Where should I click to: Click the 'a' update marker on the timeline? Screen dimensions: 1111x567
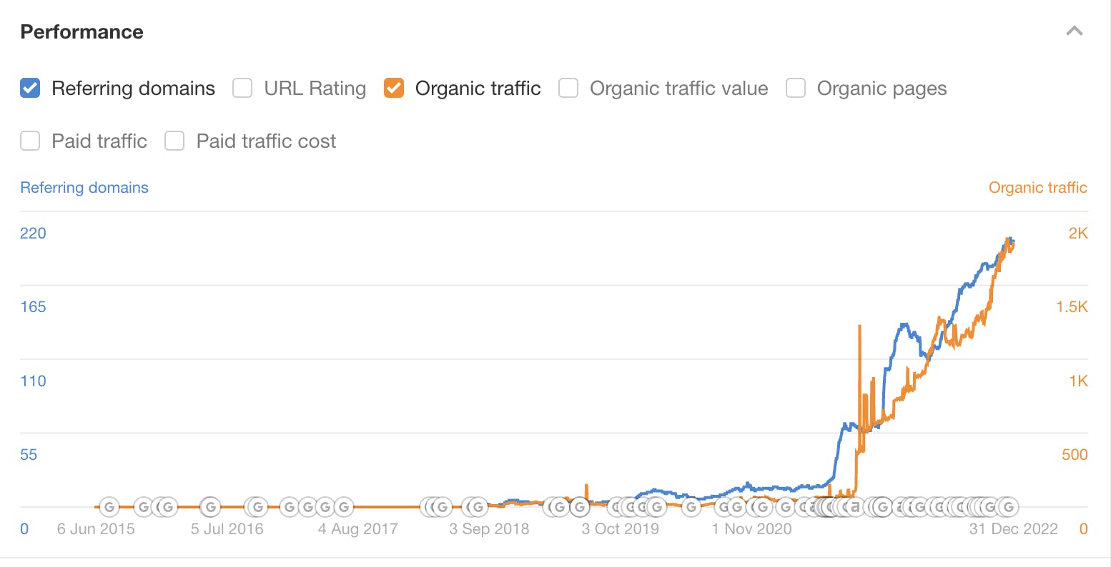click(855, 507)
